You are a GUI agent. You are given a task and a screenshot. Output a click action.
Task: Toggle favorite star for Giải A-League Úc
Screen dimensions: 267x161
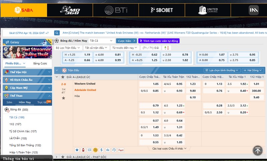[63, 77]
